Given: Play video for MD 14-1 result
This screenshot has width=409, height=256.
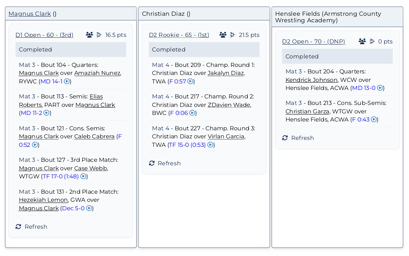Looking at the screenshot, I should pyautogui.click(x=67, y=81).
